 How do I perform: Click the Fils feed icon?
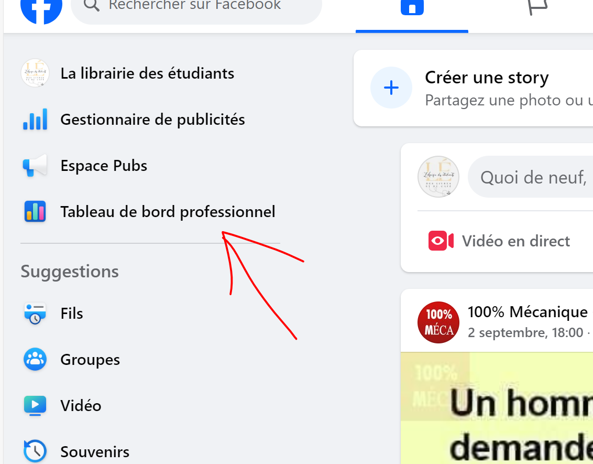pos(35,313)
